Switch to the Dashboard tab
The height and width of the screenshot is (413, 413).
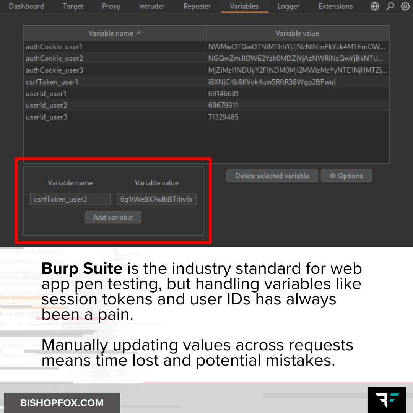point(26,7)
